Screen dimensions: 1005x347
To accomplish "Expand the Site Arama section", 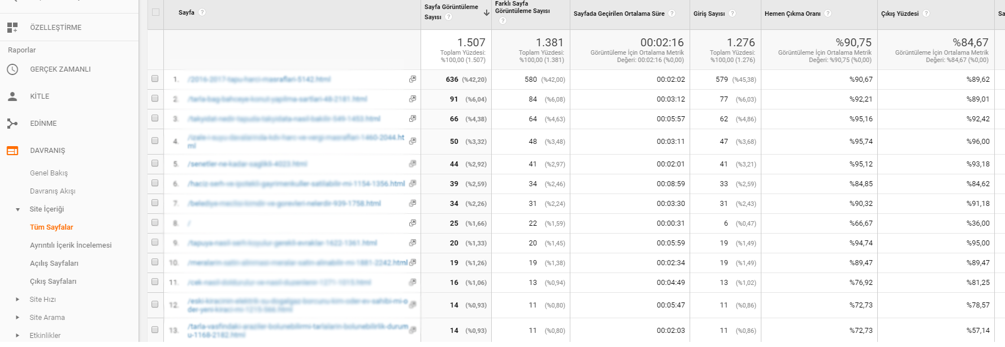I will click(x=18, y=318).
